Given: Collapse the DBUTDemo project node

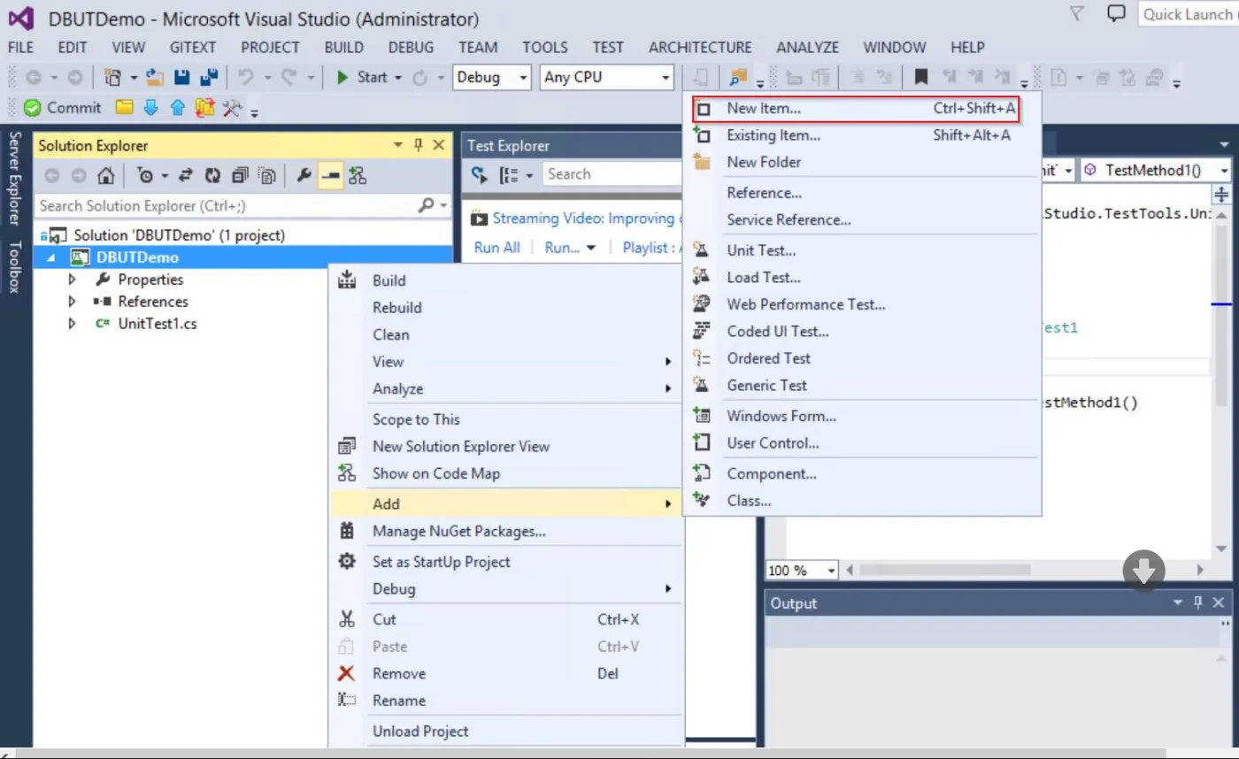Looking at the screenshot, I should pos(50,257).
